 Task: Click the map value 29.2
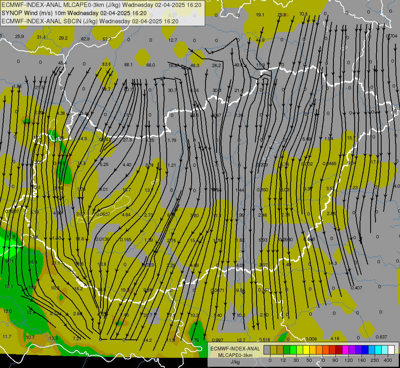63,38
